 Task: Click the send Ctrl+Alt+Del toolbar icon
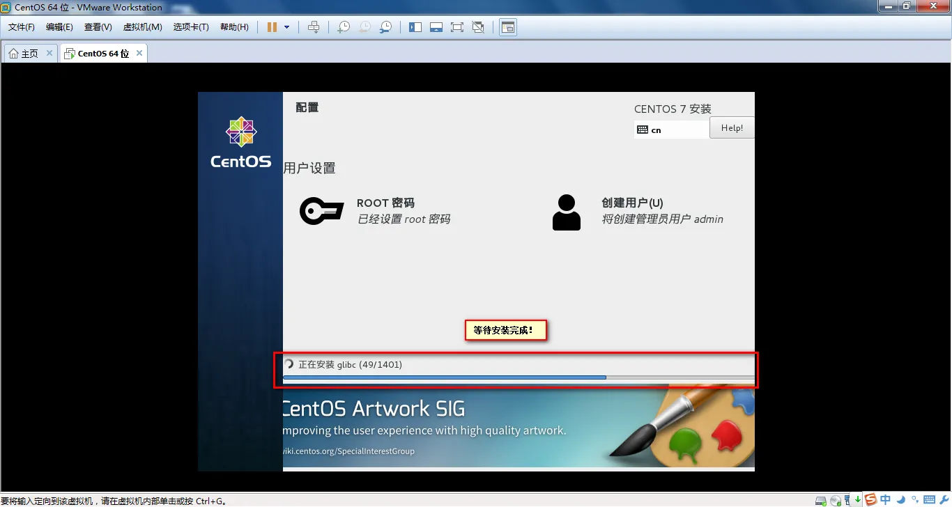point(314,27)
